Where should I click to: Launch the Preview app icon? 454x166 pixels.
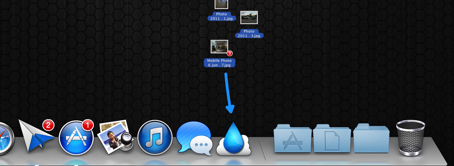point(115,137)
